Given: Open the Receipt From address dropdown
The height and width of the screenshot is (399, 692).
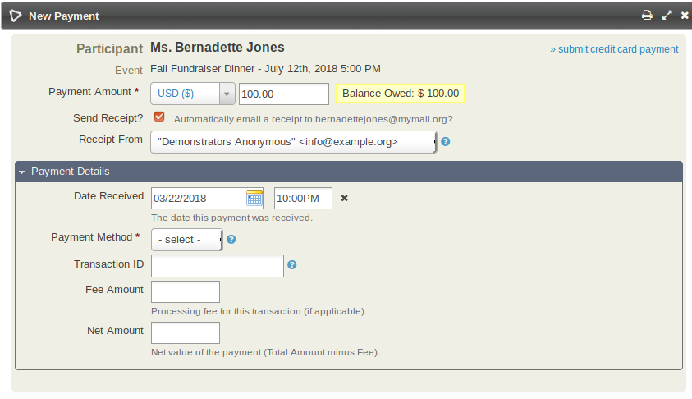Looking at the screenshot, I should 293,142.
